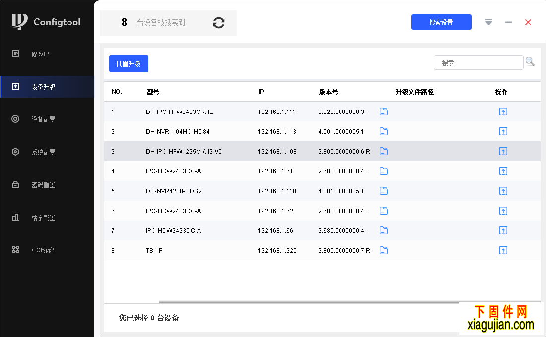
Task: Open 设备配置 in the sidebar
Action: (x=47, y=119)
